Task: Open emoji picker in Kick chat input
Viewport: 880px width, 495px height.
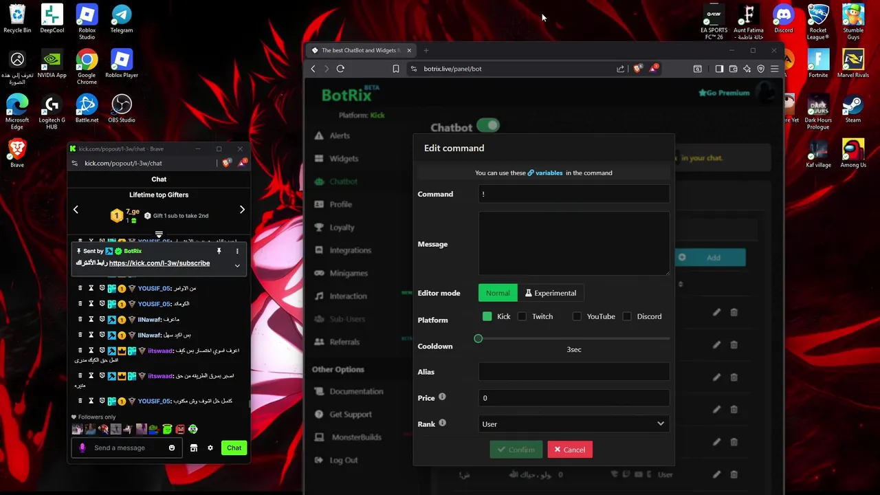Action: pyautogui.click(x=172, y=448)
